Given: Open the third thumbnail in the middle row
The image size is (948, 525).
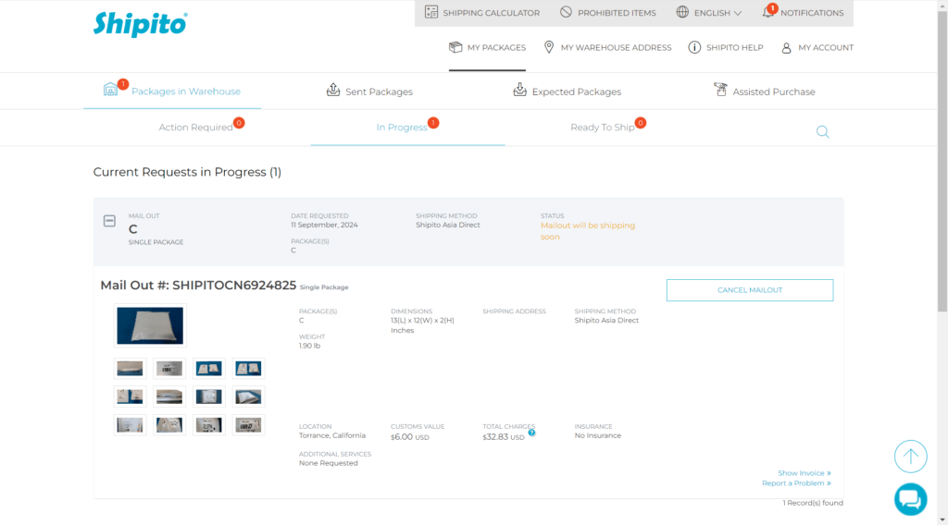Looking at the screenshot, I should [208, 397].
